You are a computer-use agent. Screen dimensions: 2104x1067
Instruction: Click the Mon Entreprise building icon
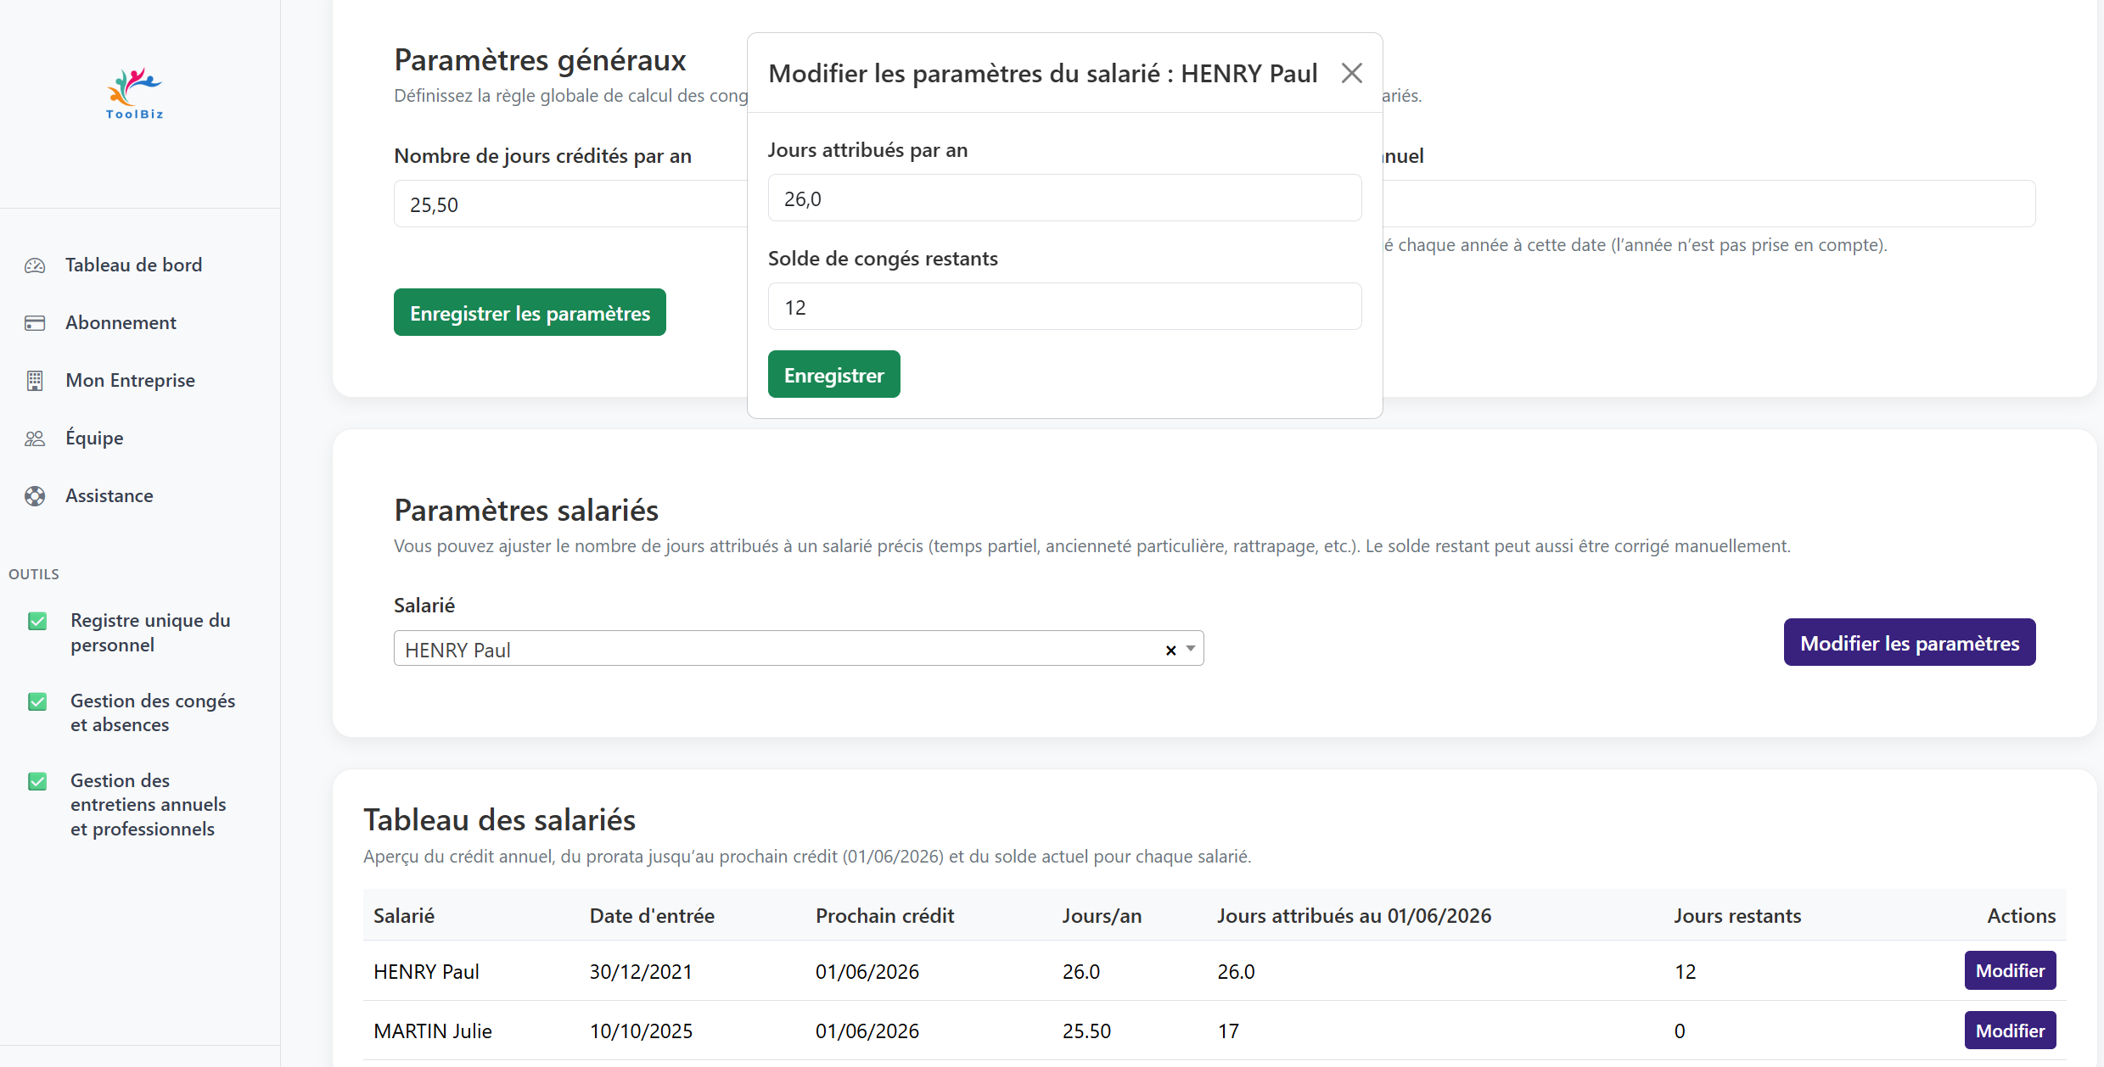pos(35,381)
